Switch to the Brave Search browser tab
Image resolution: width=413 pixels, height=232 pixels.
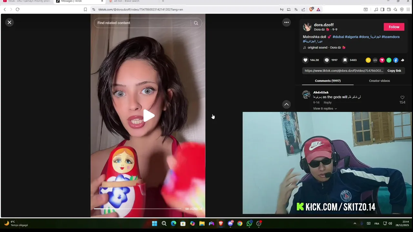point(132,1)
